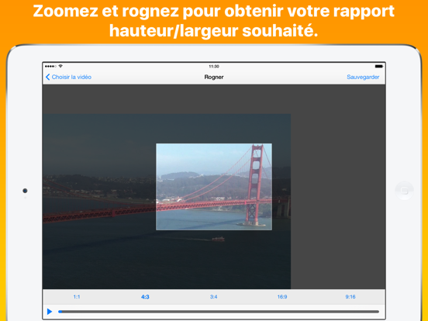Tap the Wi-Fi icon in status bar
Screen dimensions: 428x321
point(60,66)
